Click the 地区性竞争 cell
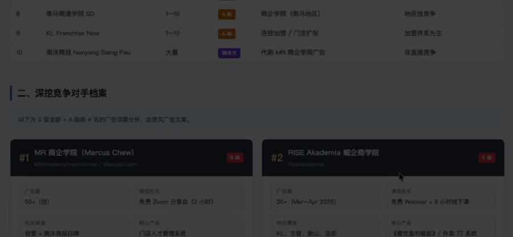Viewport: 513px width, 237px height. pyautogui.click(x=420, y=14)
